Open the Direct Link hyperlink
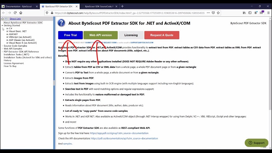The image size is (272, 153). 15,19
